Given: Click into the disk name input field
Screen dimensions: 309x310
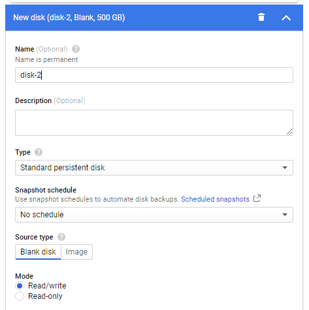Looking at the screenshot, I should click(154, 75).
